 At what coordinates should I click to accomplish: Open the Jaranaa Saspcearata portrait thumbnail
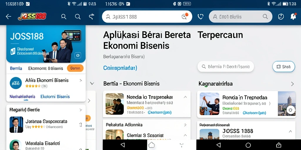point(16,125)
